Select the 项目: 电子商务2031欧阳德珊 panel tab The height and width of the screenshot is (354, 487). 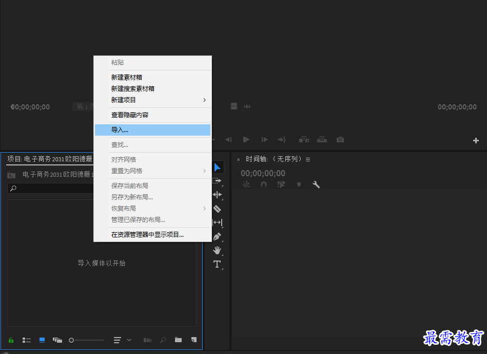tap(50, 159)
